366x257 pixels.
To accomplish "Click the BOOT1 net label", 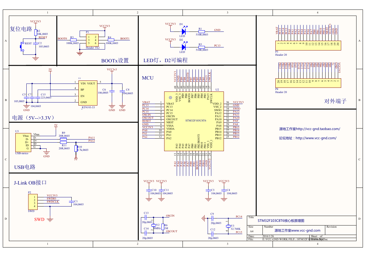I will pos(125,39).
